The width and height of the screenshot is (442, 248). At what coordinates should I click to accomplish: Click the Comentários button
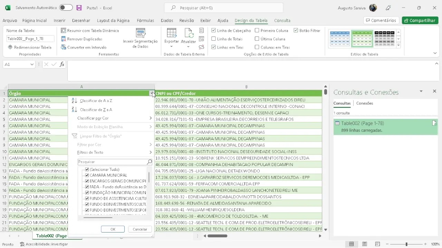pos(381,21)
